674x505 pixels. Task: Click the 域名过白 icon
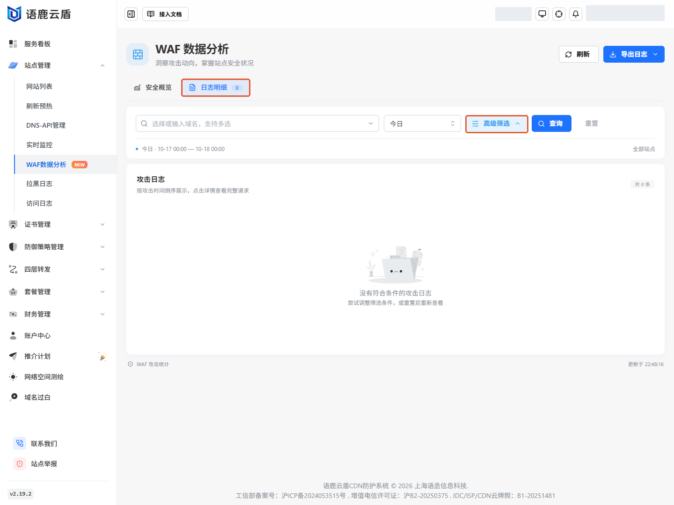coord(13,397)
